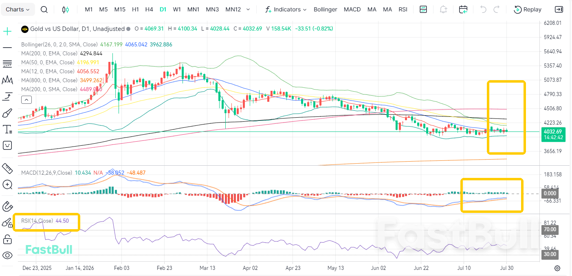
Task: Add the RSI indicator shortcut
Action: (403, 9)
